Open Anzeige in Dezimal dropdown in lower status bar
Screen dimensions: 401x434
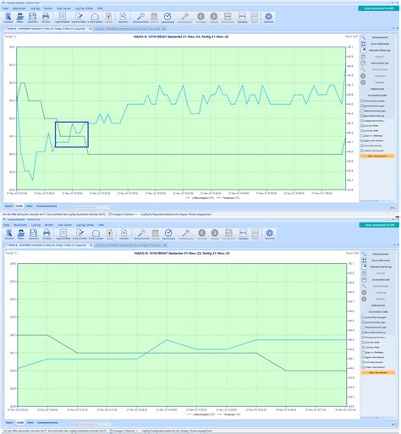pos(124,431)
